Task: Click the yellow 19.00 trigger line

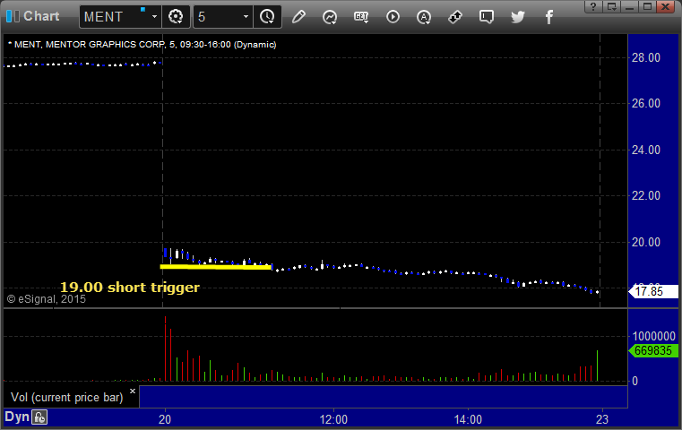Action: tap(216, 267)
